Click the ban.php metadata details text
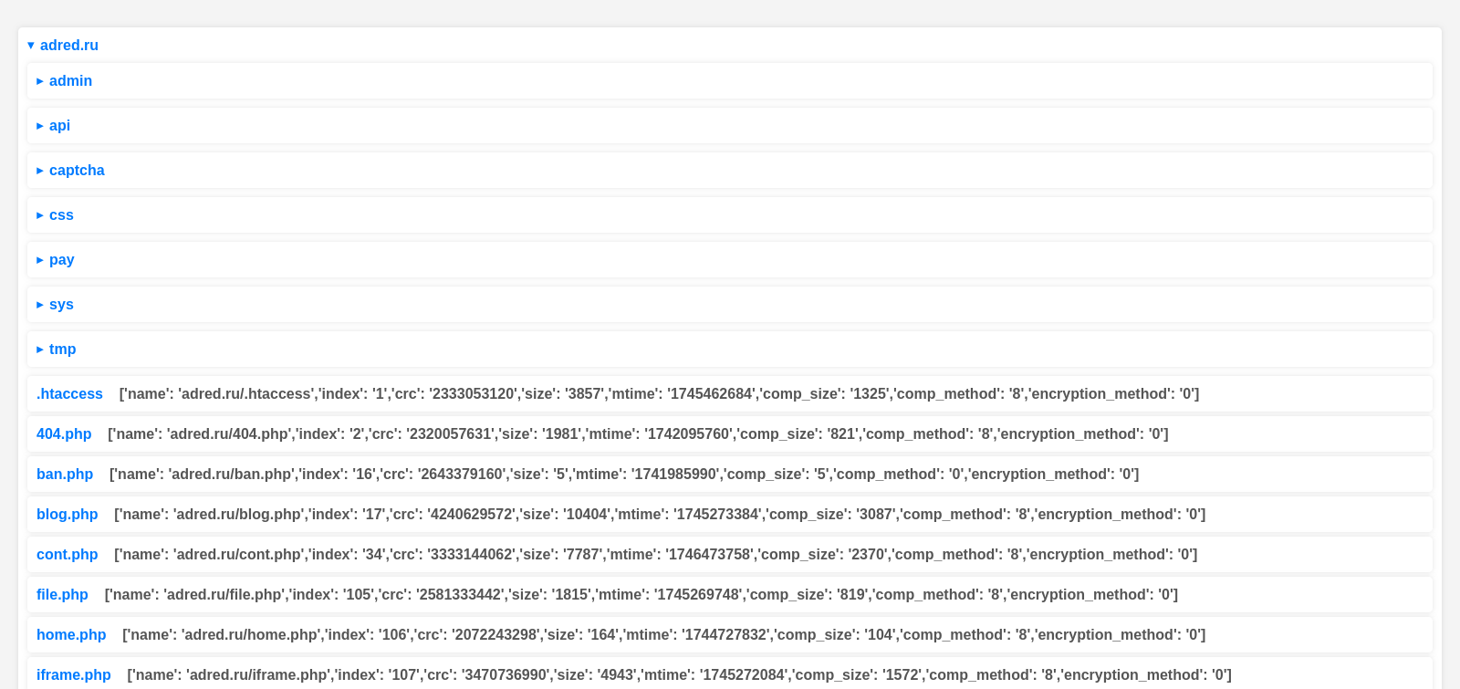 point(623,475)
